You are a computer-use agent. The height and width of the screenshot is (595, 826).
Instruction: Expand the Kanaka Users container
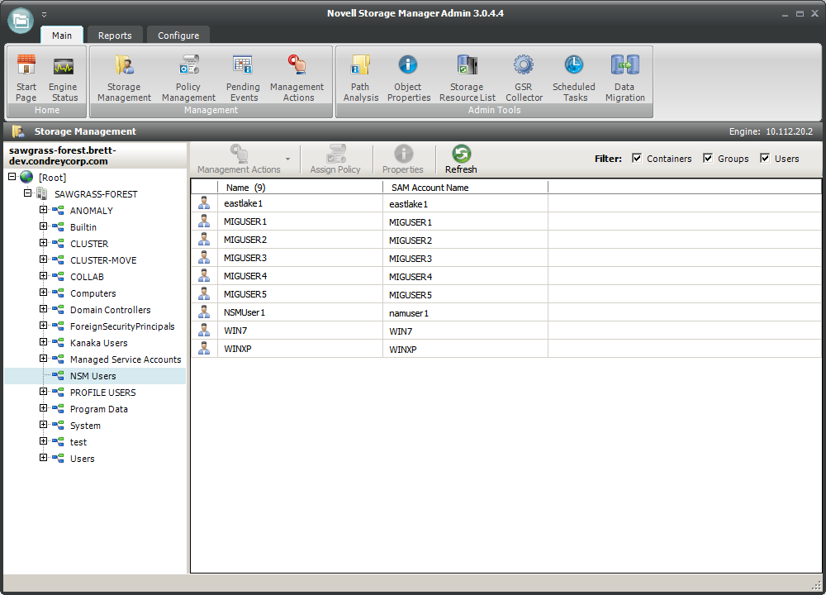(43, 342)
